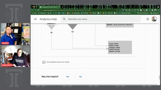Click the lower webcam video thumbnail

(x=15, y=56)
